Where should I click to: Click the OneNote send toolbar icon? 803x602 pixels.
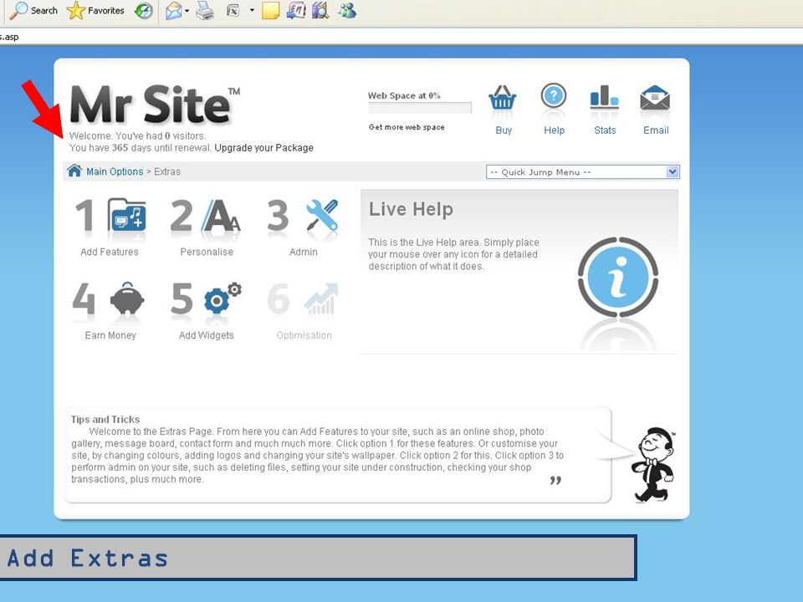coord(296,10)
